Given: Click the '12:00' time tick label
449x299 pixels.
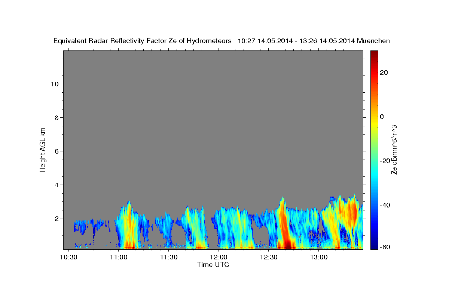Looking at the screenshot, I should click(219, 257).
